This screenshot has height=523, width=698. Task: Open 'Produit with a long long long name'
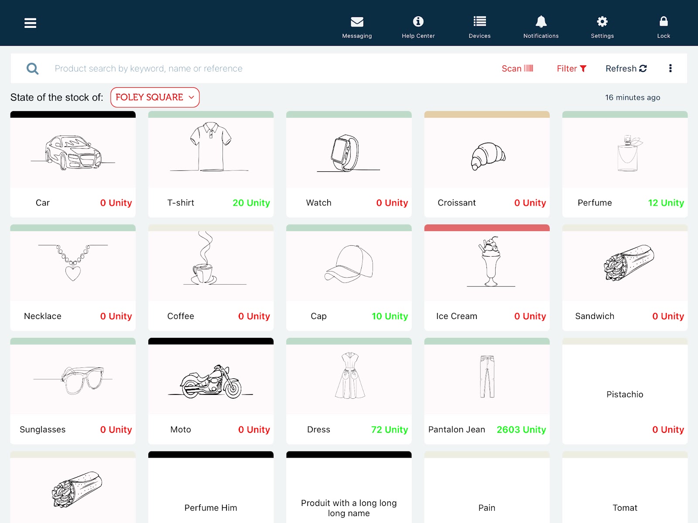pos(349,487)
